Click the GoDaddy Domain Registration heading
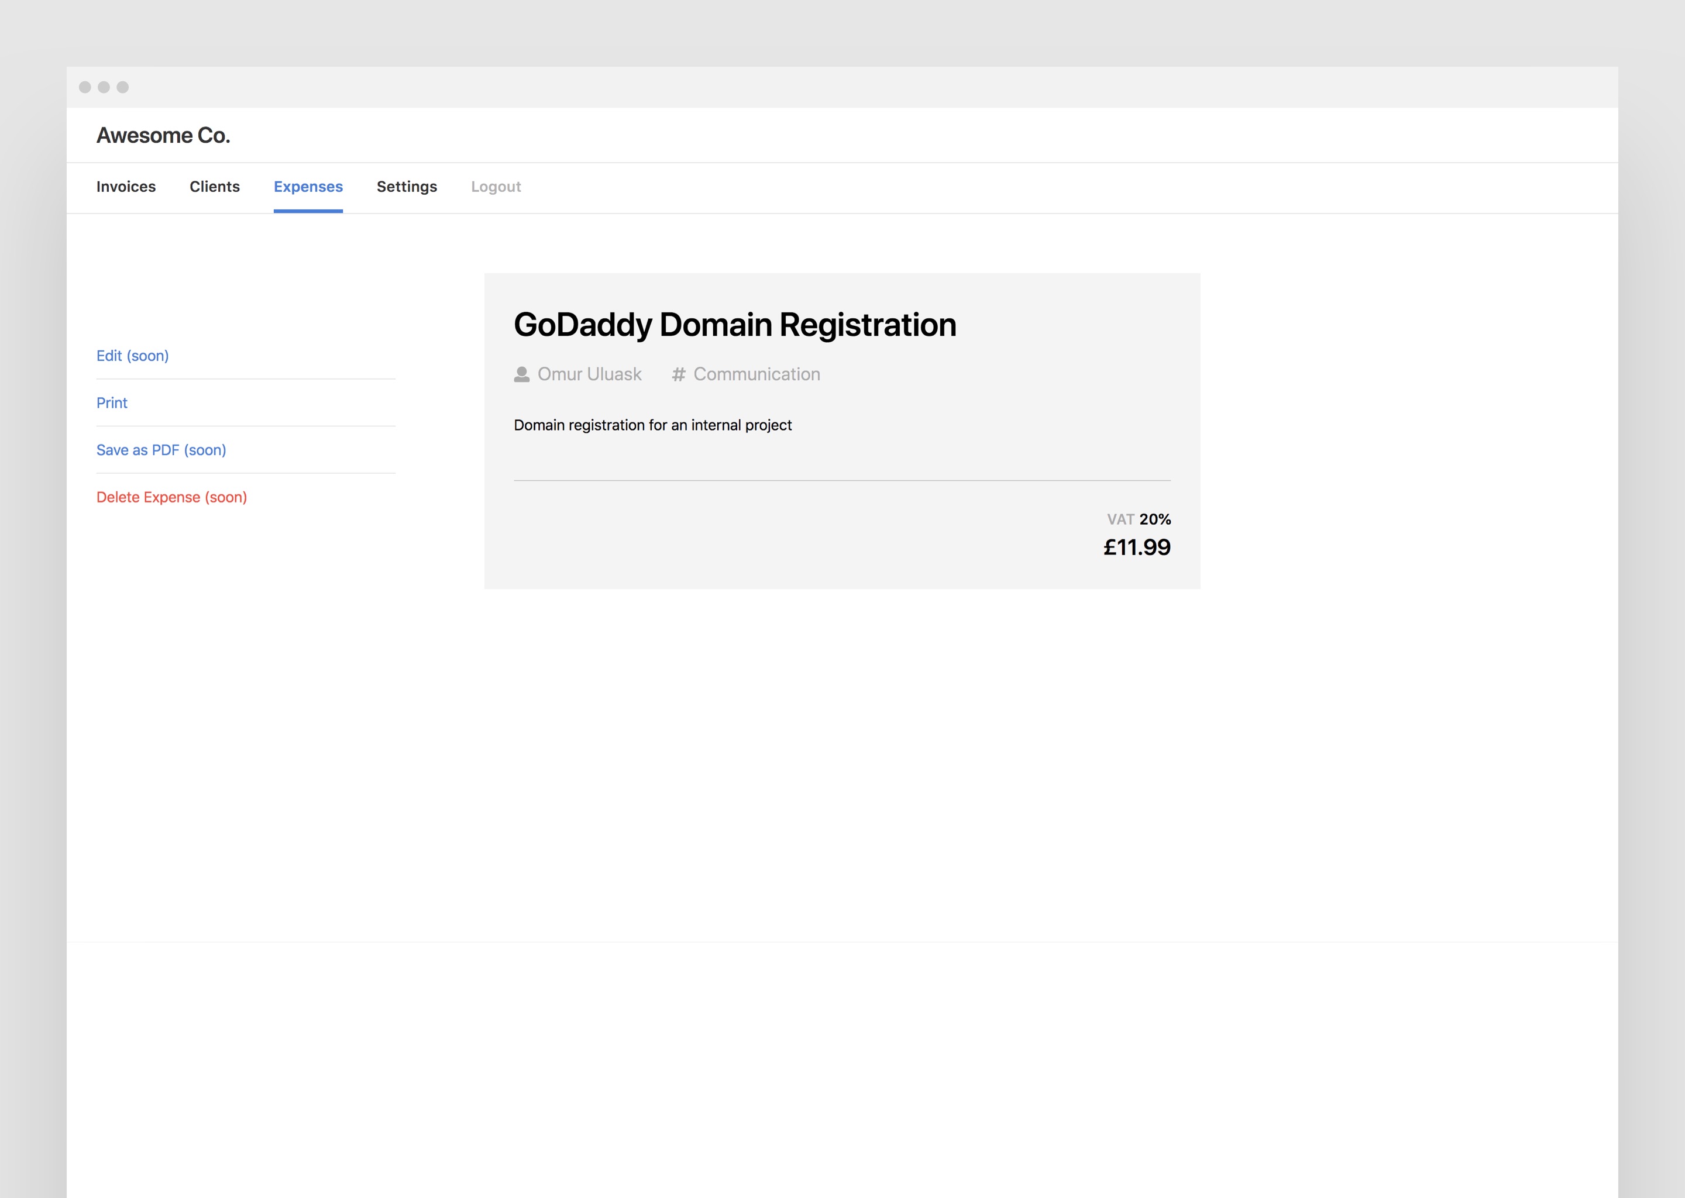Image resolution: width=1685 pixels, height=1198 pixels. (735, 325)
